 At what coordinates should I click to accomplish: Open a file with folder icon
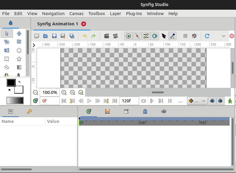coord(45,36)
